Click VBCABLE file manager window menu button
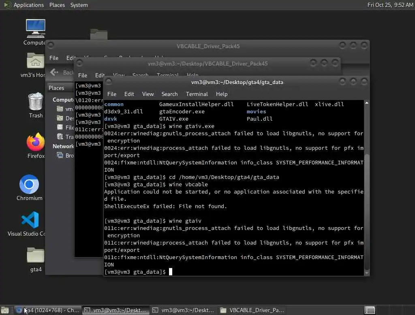The width and height of the screenshot is (415, 315). click(51, 45)
